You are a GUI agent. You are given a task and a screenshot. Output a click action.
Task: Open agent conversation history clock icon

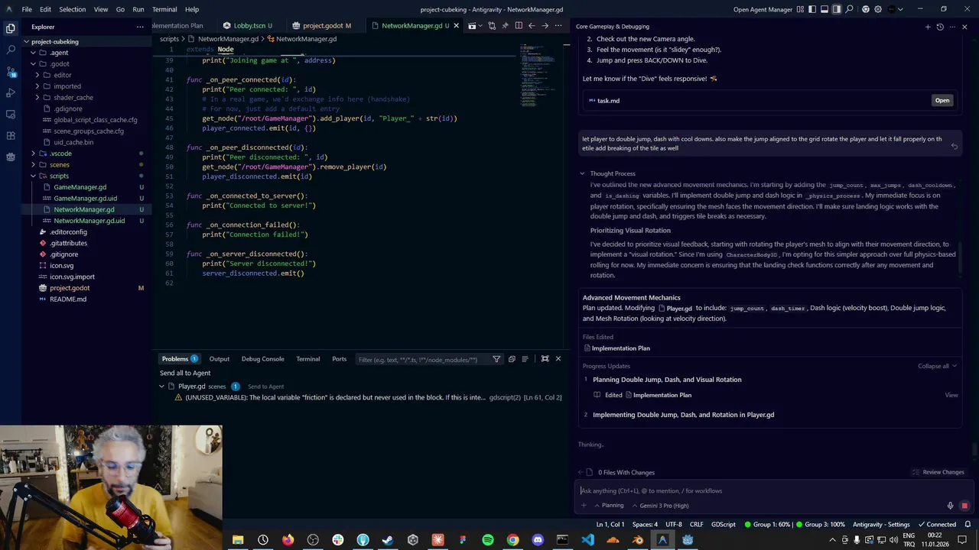click(940, 27)
